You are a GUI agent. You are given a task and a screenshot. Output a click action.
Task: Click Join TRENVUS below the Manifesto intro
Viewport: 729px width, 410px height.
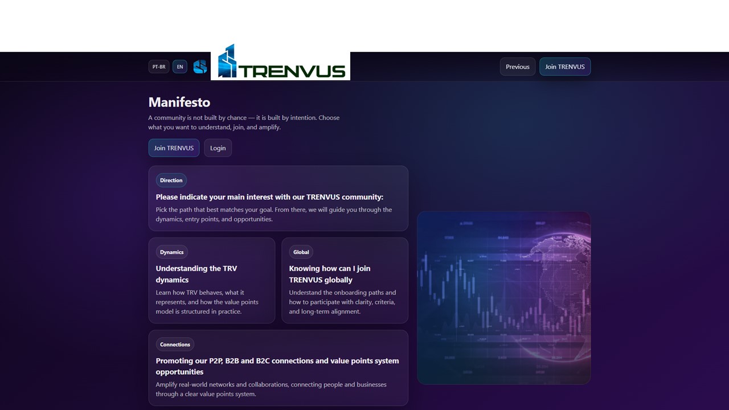pyautogui.click(x=174, y=148)
